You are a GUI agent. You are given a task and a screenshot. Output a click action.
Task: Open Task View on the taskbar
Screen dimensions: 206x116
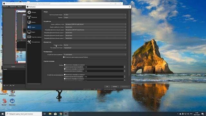(x=45, y=114)
